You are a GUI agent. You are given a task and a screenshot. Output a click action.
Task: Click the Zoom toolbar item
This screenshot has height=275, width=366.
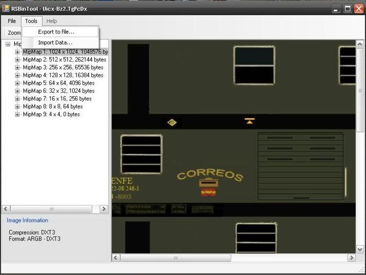coord(14,33)
